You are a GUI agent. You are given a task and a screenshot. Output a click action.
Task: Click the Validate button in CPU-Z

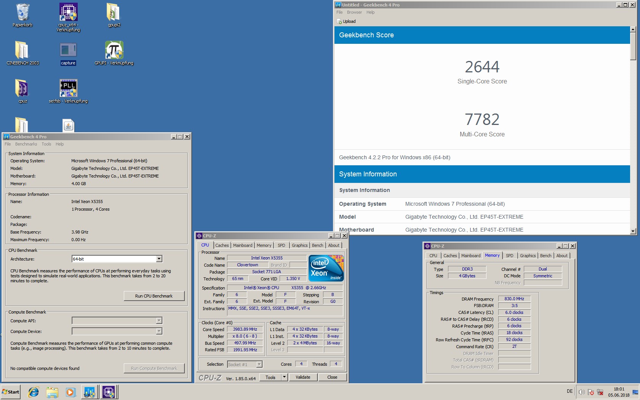coord(303,377)
